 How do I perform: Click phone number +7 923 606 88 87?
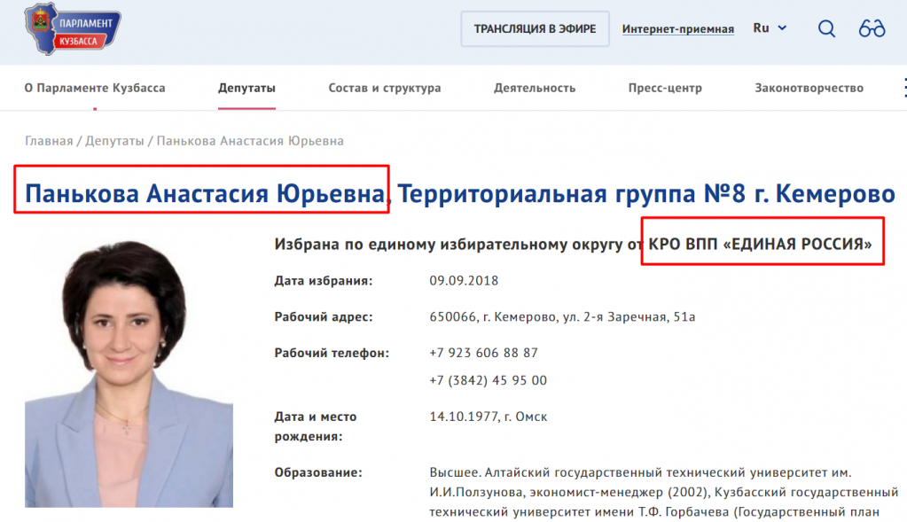tap(483, 353)
